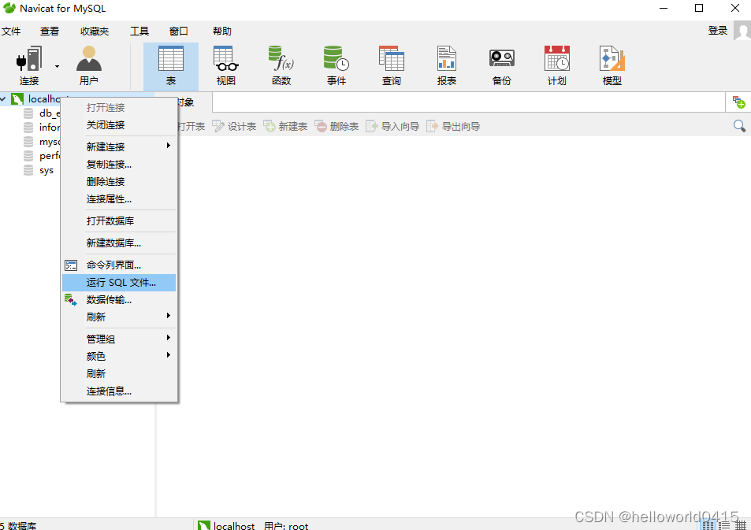Click the data transfer icon beside 数据传输
The width and height of the screenshot is (751, 530).
[x=71, y=300]
